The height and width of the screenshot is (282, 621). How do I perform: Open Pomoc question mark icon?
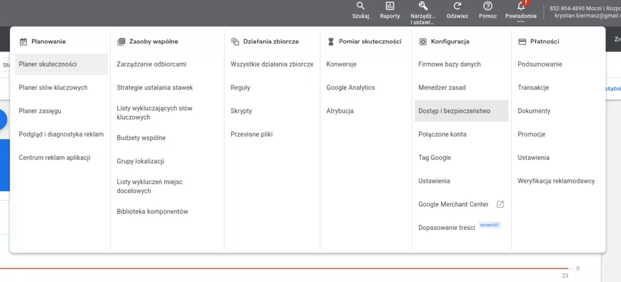pyautogui.click(x=488, y=6)
